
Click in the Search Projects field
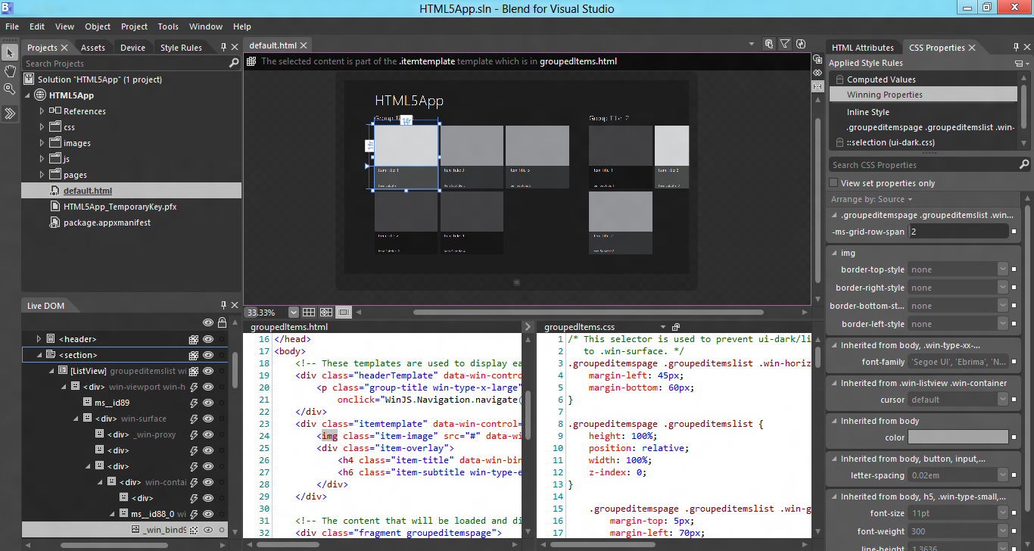(x=125, y=64)
